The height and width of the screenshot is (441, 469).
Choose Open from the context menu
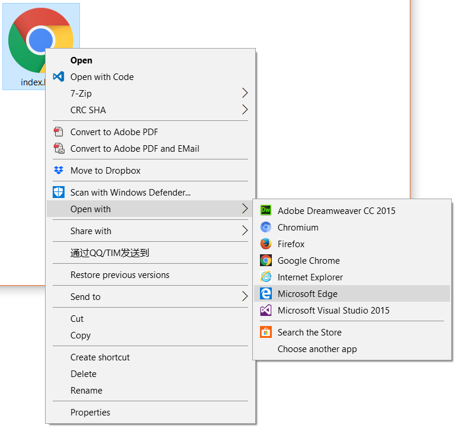click(x=150, y=60)
